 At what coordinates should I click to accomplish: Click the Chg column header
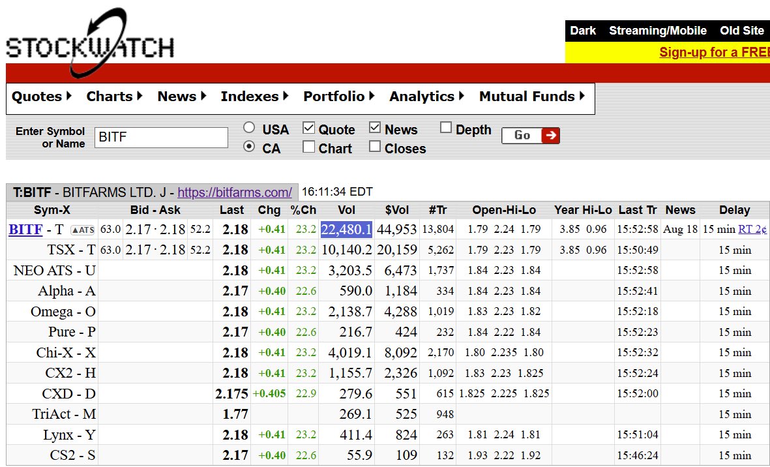coord(269,210)
